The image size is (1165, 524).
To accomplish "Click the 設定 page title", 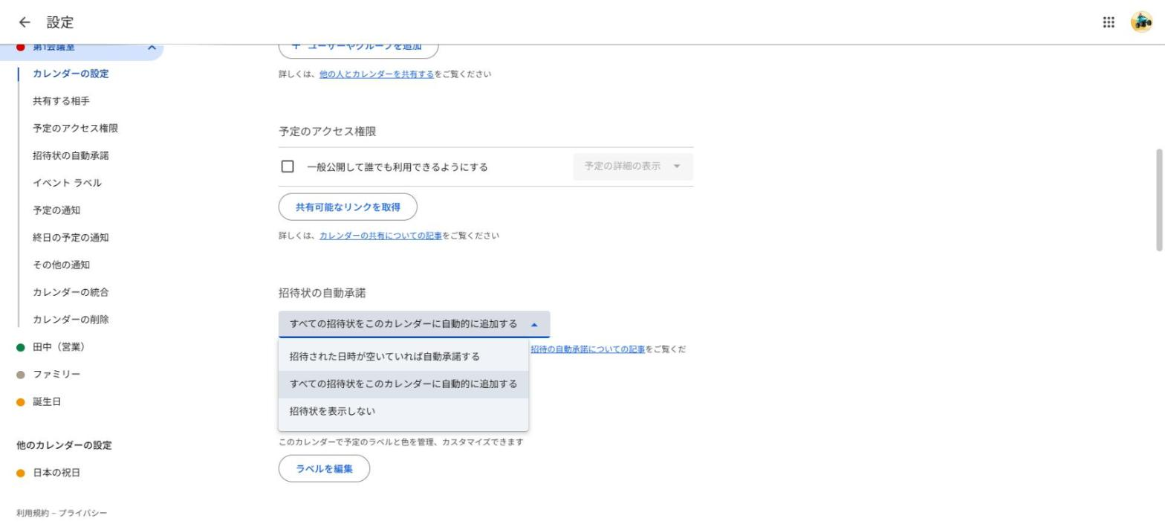I will [60, 23].
